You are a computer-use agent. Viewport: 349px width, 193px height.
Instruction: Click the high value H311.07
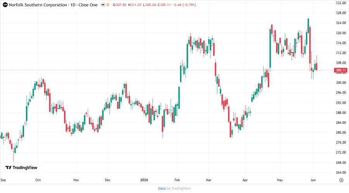[x=135, y=5]
